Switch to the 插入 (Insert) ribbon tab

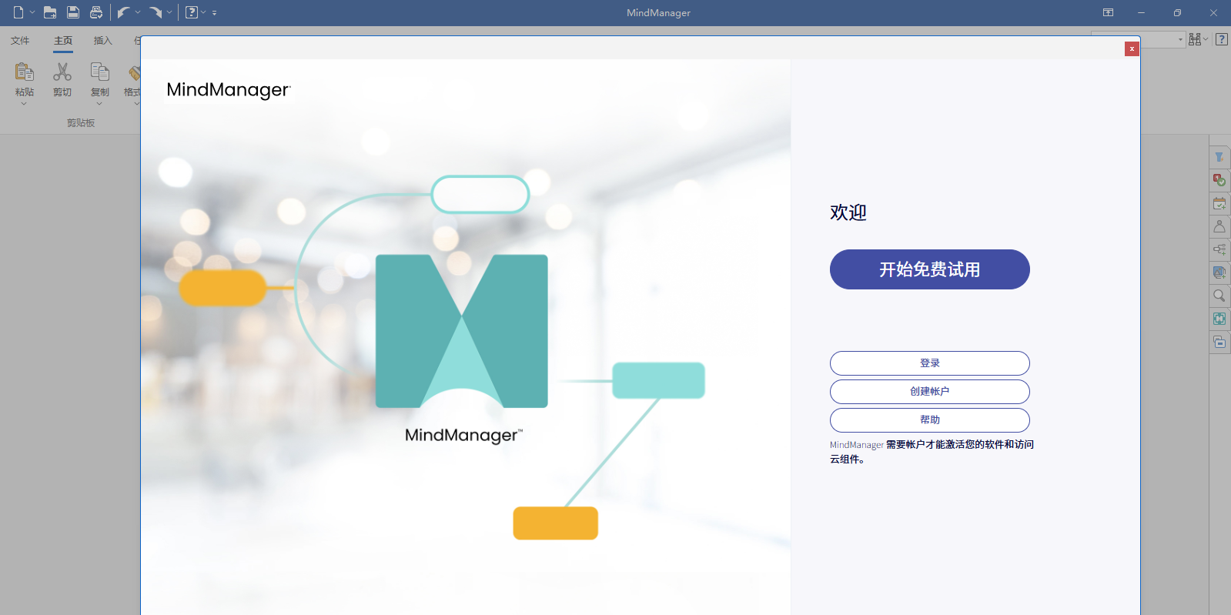coord(102,41)
